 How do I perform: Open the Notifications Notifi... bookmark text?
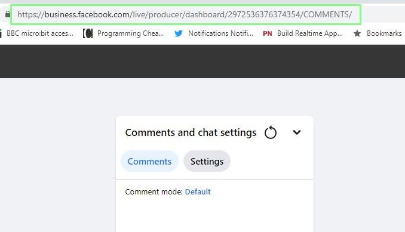tap(220, 33)
